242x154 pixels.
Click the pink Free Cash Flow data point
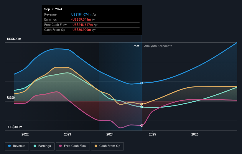tap(142, 125)
